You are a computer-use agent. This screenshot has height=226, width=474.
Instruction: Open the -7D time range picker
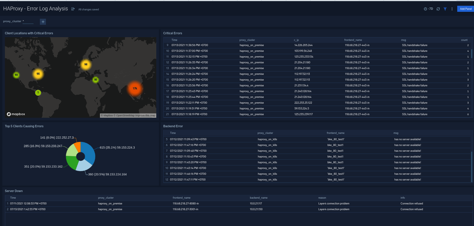coord(428,9)
